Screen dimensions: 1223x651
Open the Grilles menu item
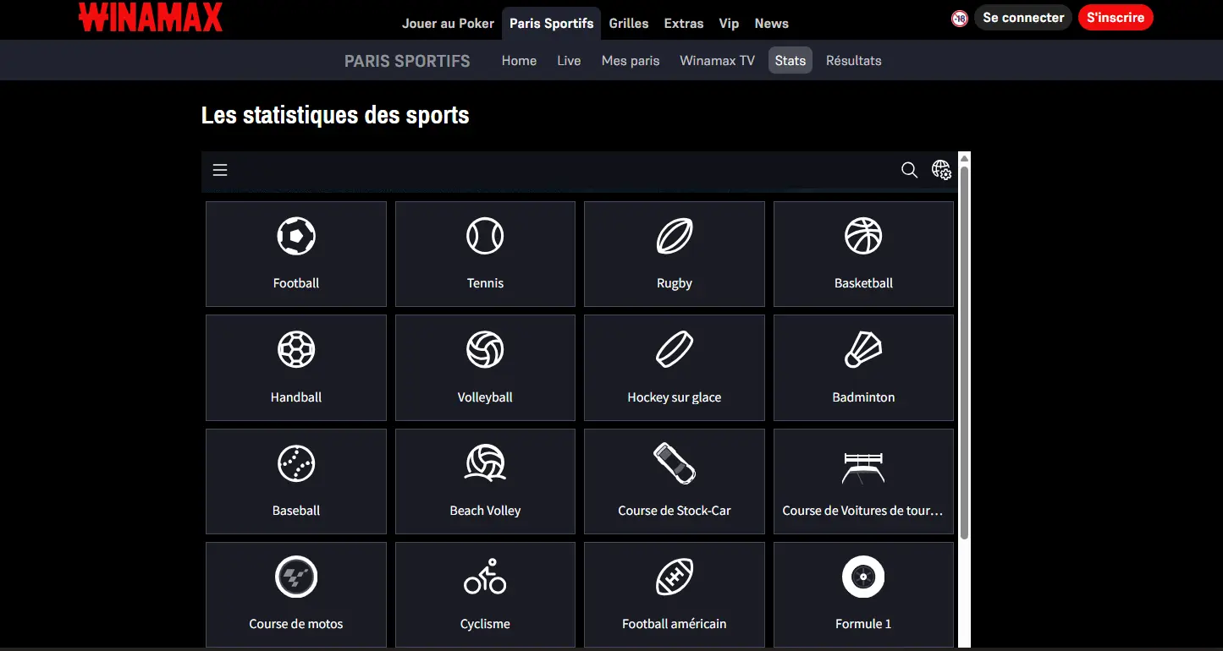[x=628, y=23]
